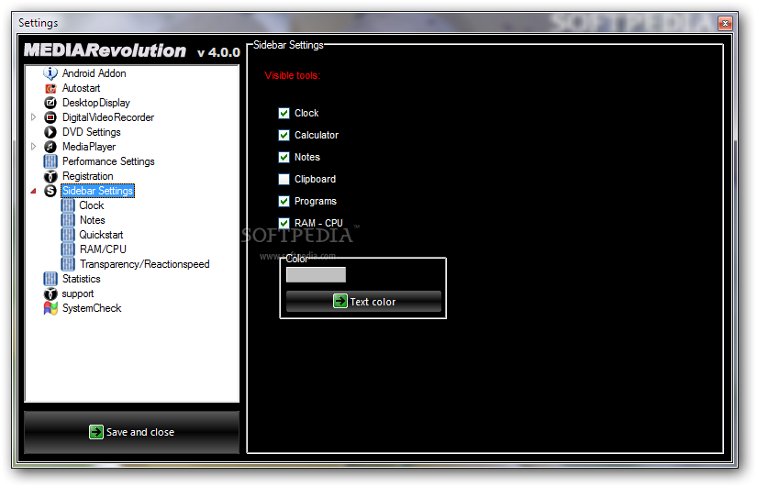
Task: Click the DVD Settings play icon
Action: click(x=50, y=132)
